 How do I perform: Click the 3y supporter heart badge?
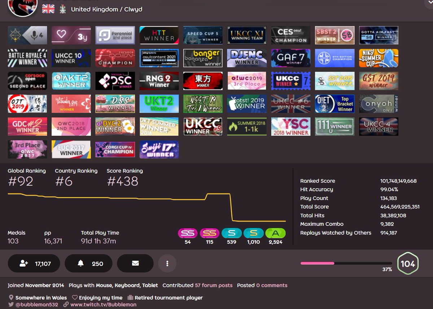click(71, 35)
